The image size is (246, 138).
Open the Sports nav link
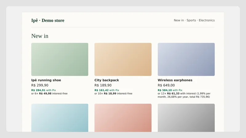click(191, 20)
